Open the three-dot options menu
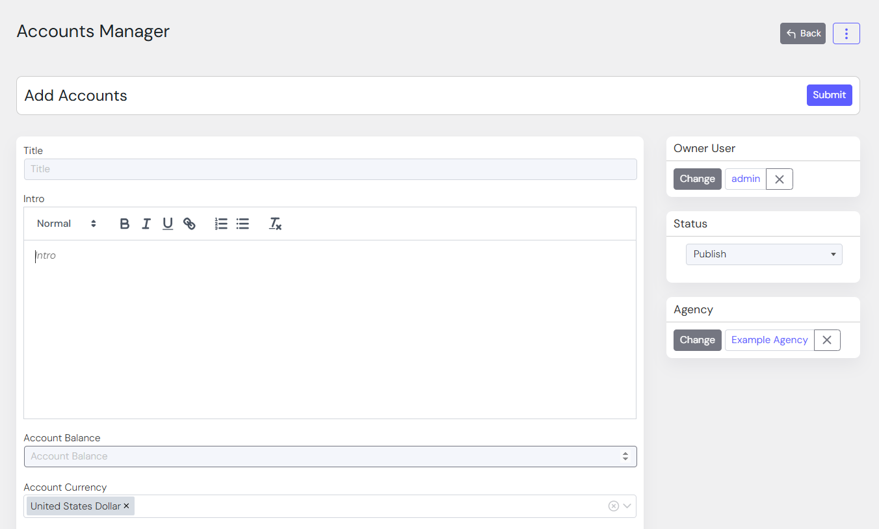 [846, 34]
